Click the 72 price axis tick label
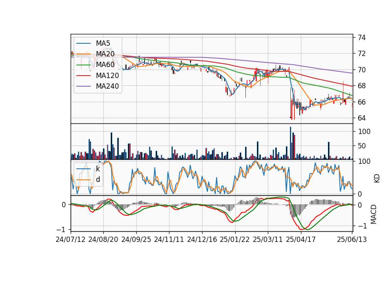 362,54
